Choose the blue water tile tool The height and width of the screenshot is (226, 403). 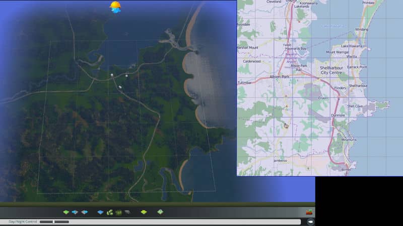pyautogui.click(x=100, y=212)
